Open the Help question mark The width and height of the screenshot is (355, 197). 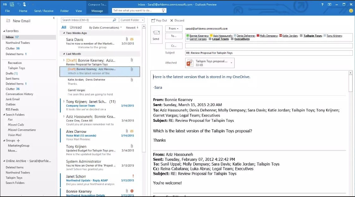click(x=322, y=4)
